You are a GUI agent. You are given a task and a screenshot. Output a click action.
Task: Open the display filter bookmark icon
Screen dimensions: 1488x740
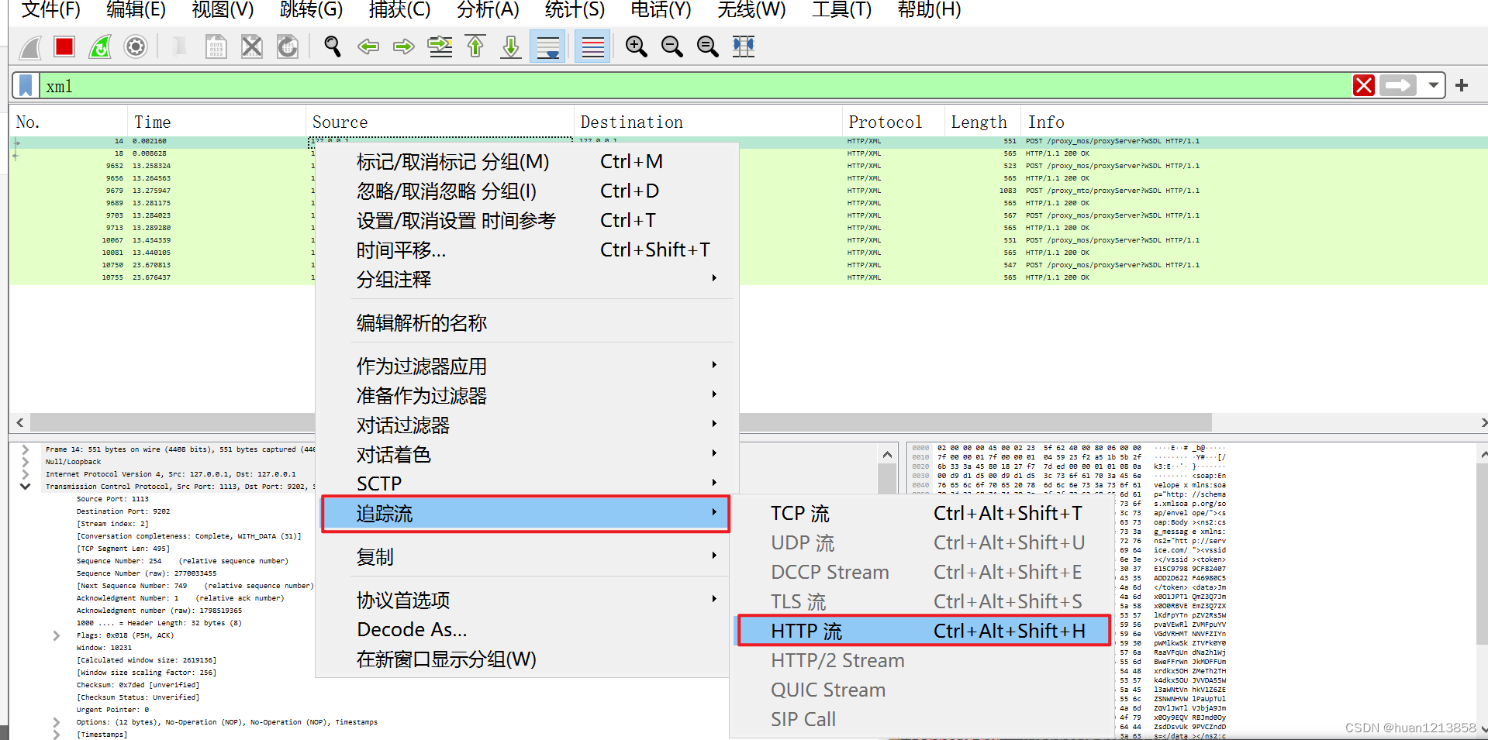coord(26,85)
